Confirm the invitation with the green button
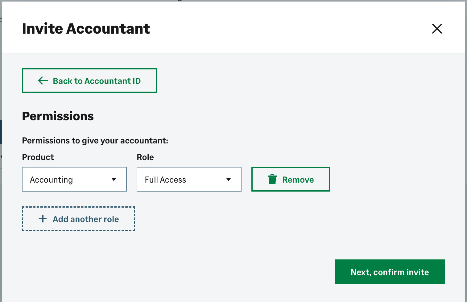 pos(390,272)
